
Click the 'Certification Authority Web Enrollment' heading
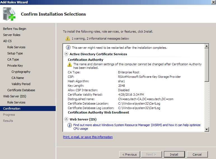click(98, 112)
